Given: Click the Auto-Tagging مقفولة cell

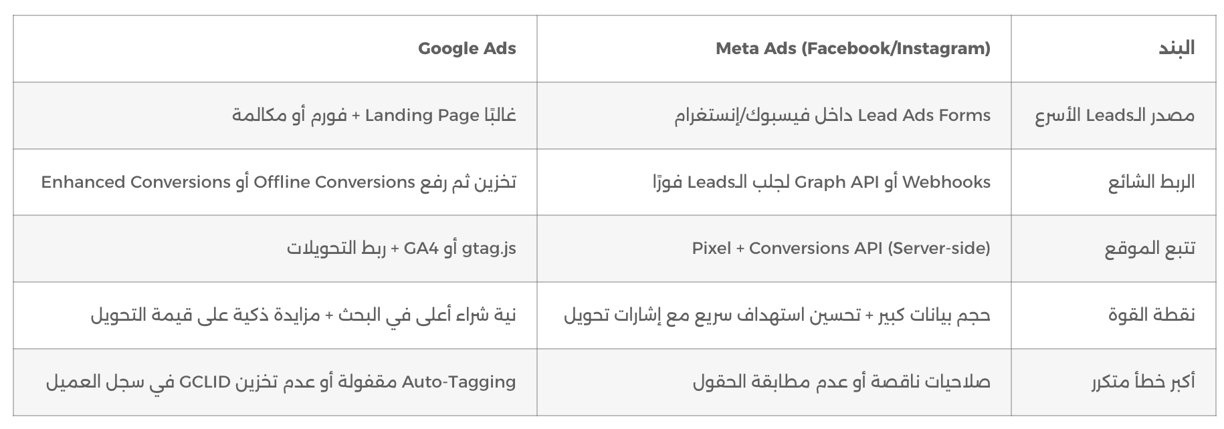Looking at the screenshot, I should [281, 382].
